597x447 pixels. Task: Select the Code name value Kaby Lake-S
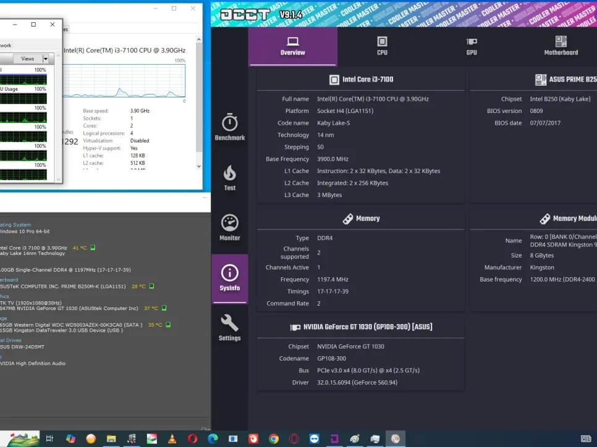coord(334,123)
